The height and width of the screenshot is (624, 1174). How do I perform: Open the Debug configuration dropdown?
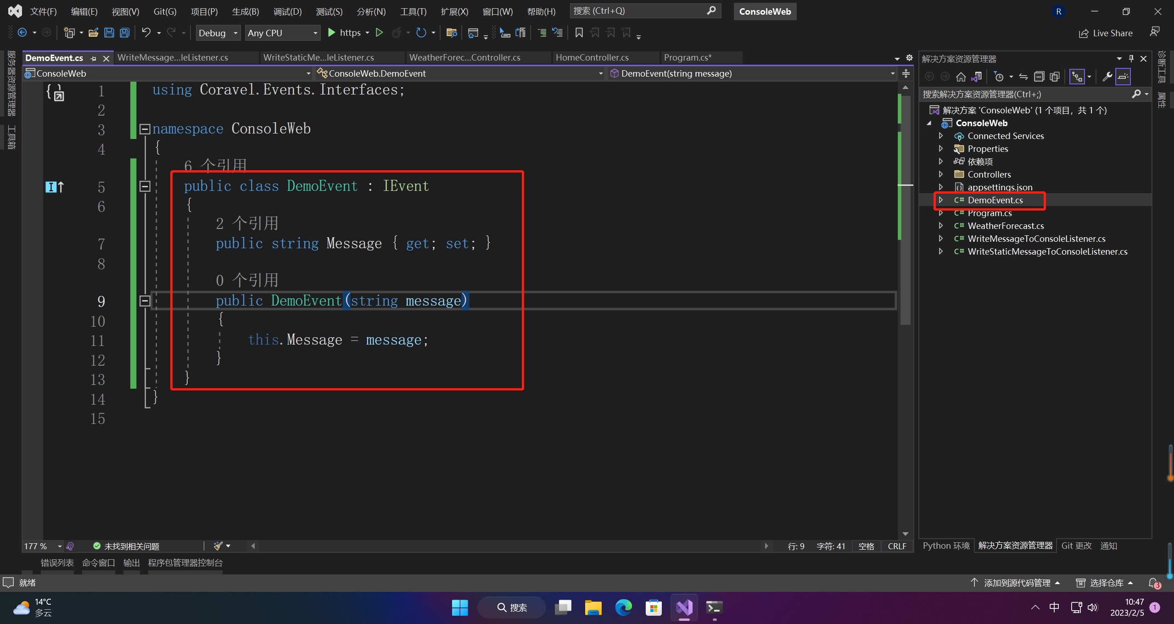coord(218,33)
